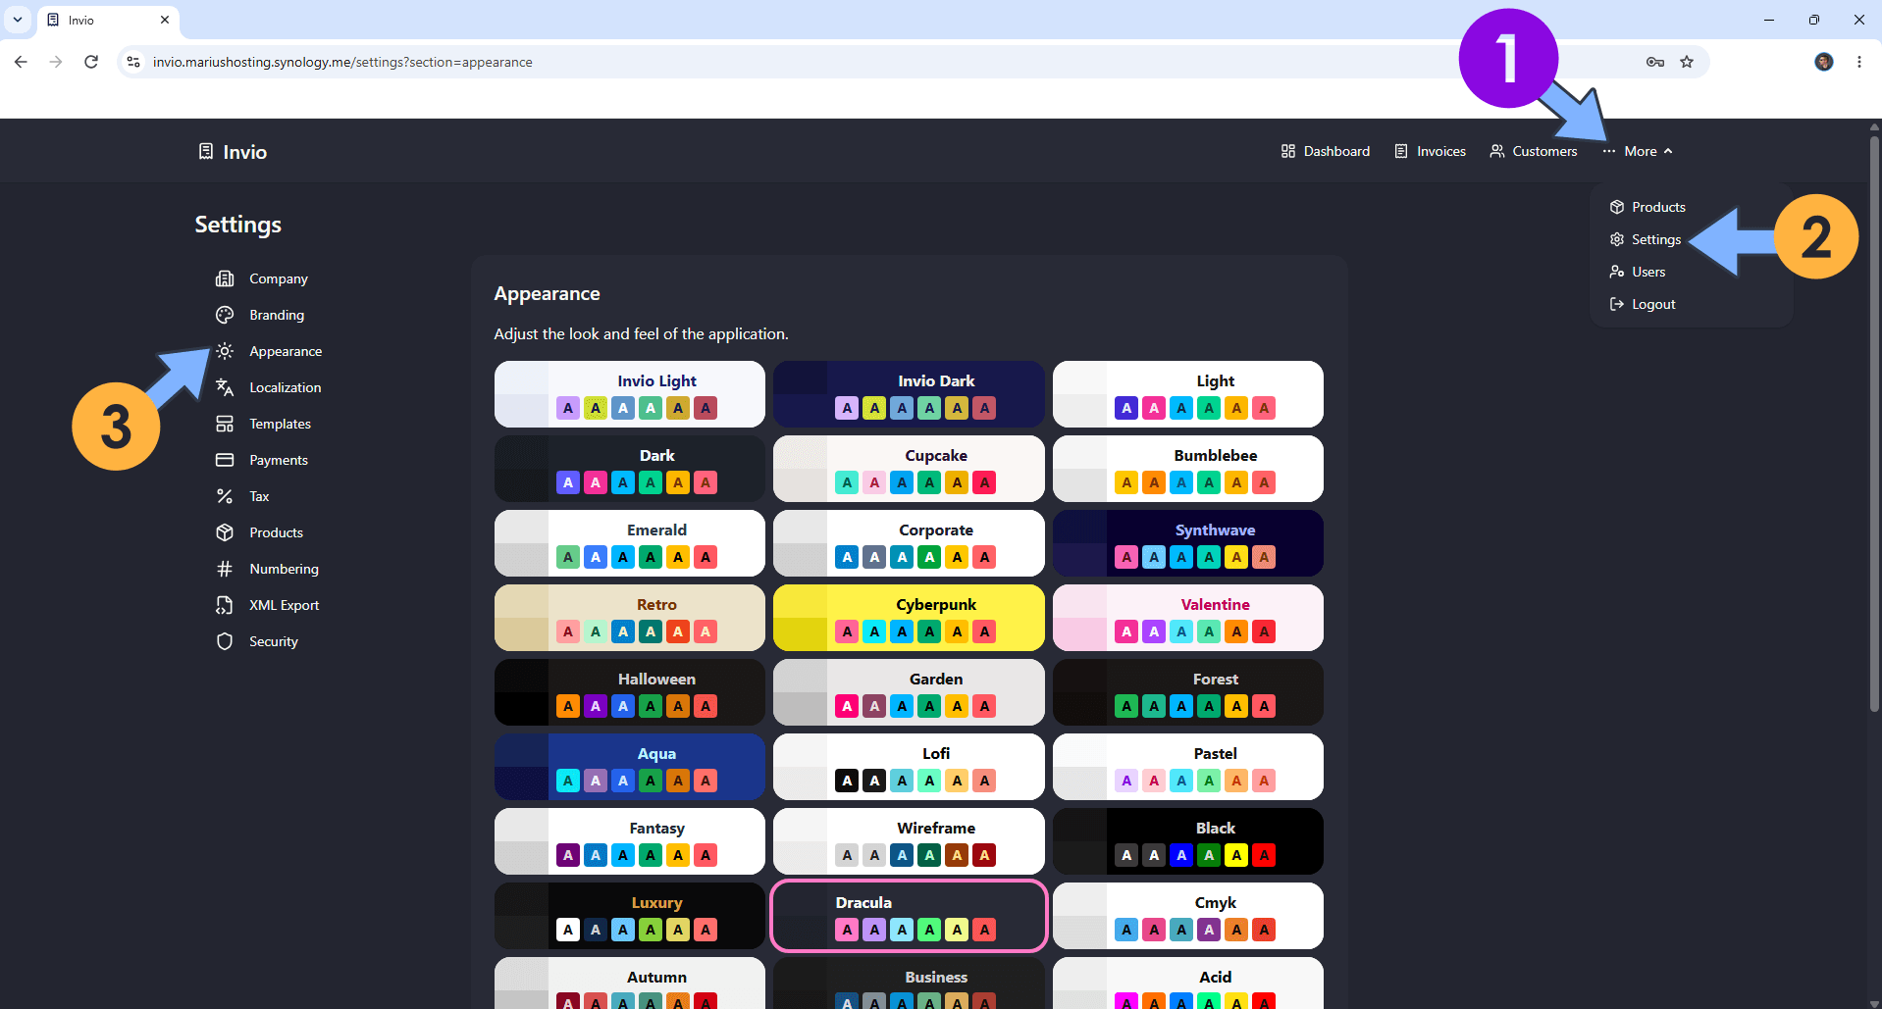Click the Tax percent icon
Viewport: 1882px width, 1009px height.
click(x=225, y=496)
